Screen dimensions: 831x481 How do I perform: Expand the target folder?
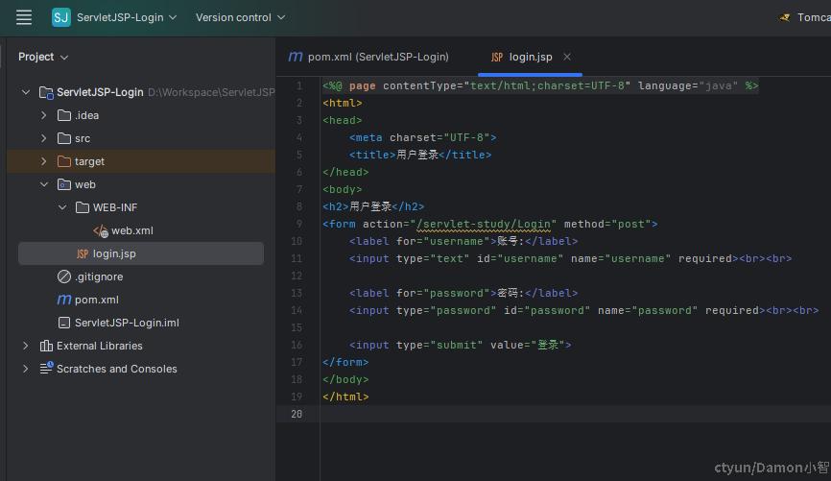tap(43, 161)
